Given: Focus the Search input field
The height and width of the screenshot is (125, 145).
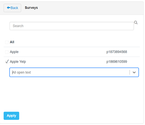Looking at the screenshot, I should click(x=72, y=26).
